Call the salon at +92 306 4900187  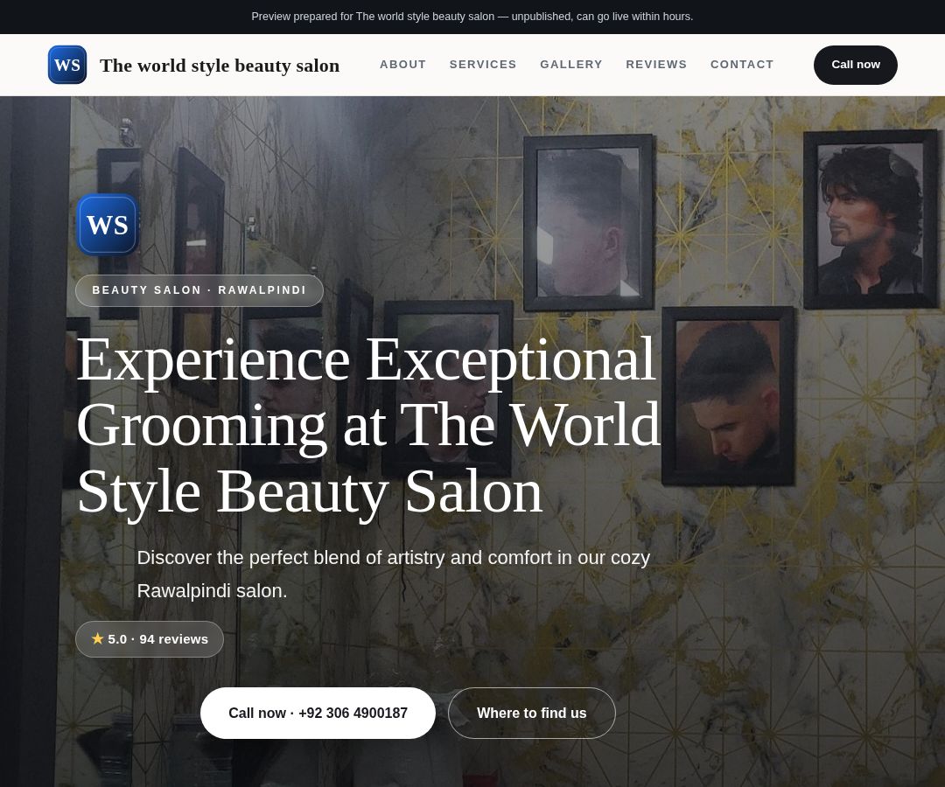click(318, 713)
